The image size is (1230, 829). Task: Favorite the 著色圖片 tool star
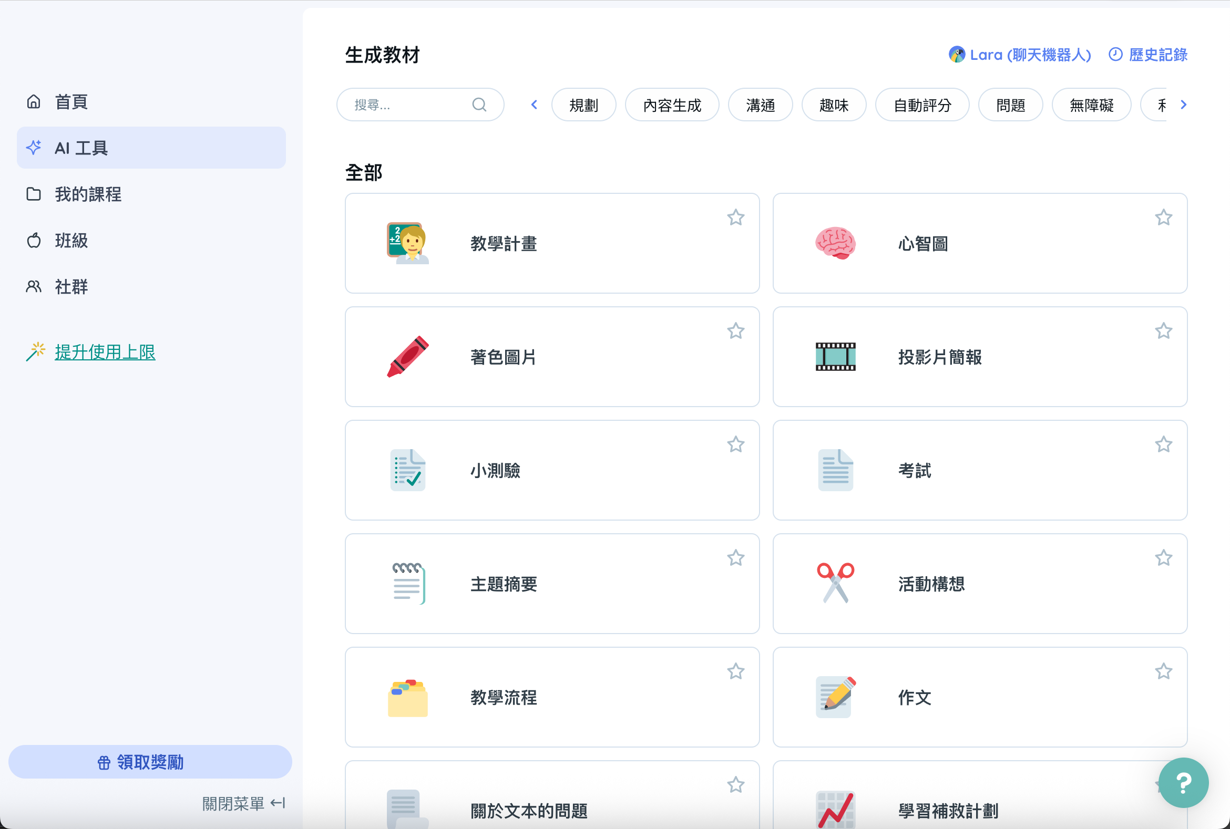735,331
